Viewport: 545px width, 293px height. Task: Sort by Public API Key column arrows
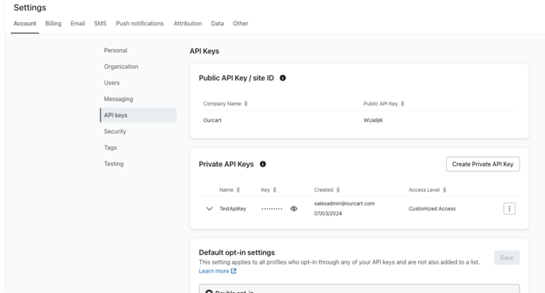pyautogui.click(x=402, y=104)
